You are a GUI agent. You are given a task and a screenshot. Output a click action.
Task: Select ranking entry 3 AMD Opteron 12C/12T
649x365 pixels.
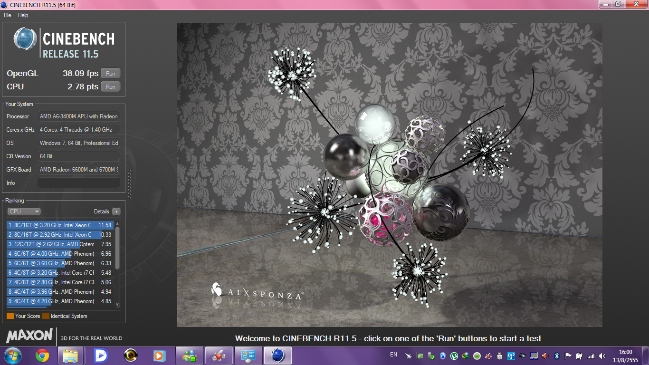60,244
